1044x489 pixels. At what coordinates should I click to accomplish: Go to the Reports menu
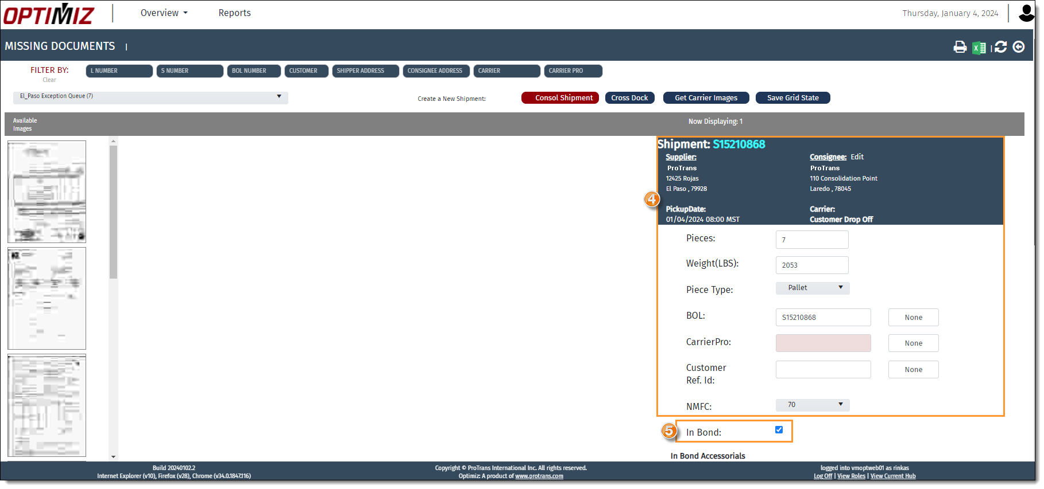point(234,13)
